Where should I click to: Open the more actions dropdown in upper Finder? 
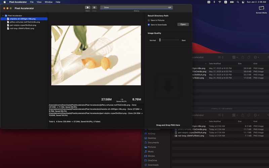(257, 57)
